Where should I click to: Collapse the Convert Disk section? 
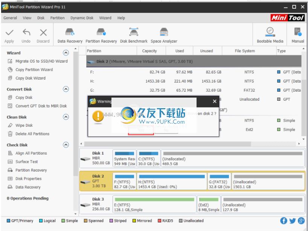[x=66, y=89]
